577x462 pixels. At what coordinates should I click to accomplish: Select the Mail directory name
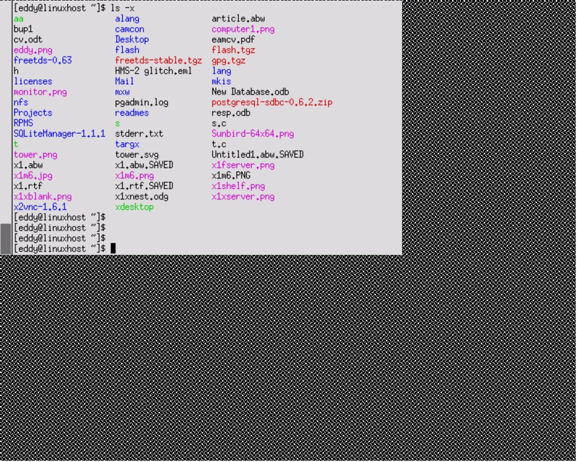click(124, 81)
